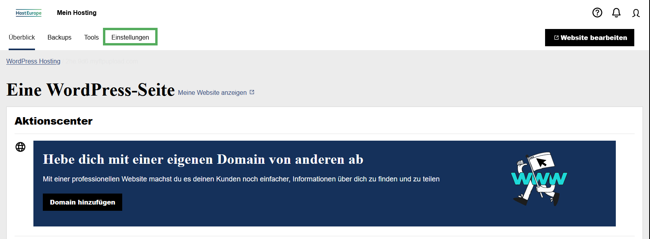Viewport: 650px width, 239px height.
Task: Follow the WordPress Hosting breadcrumb link
Action: [33, 61]
